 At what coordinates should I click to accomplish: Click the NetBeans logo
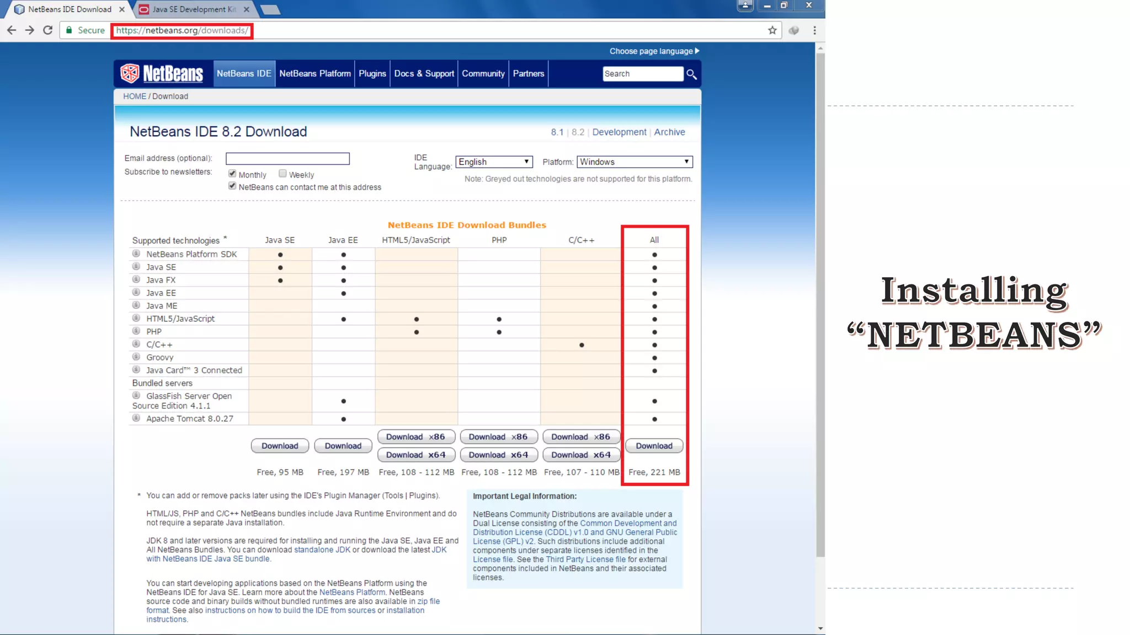click(162, 73)
